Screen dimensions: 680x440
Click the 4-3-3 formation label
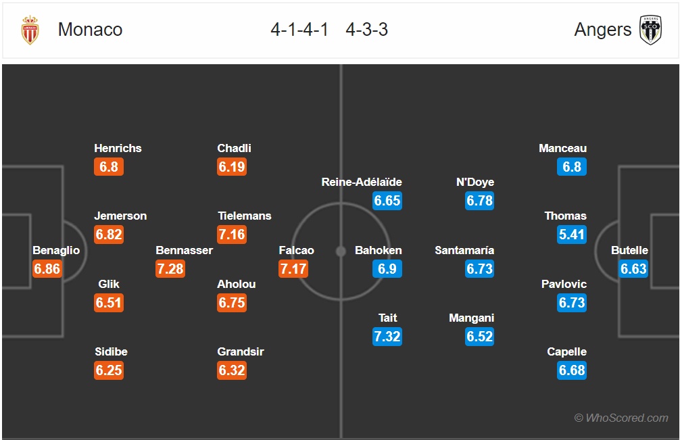pos(367,30)
